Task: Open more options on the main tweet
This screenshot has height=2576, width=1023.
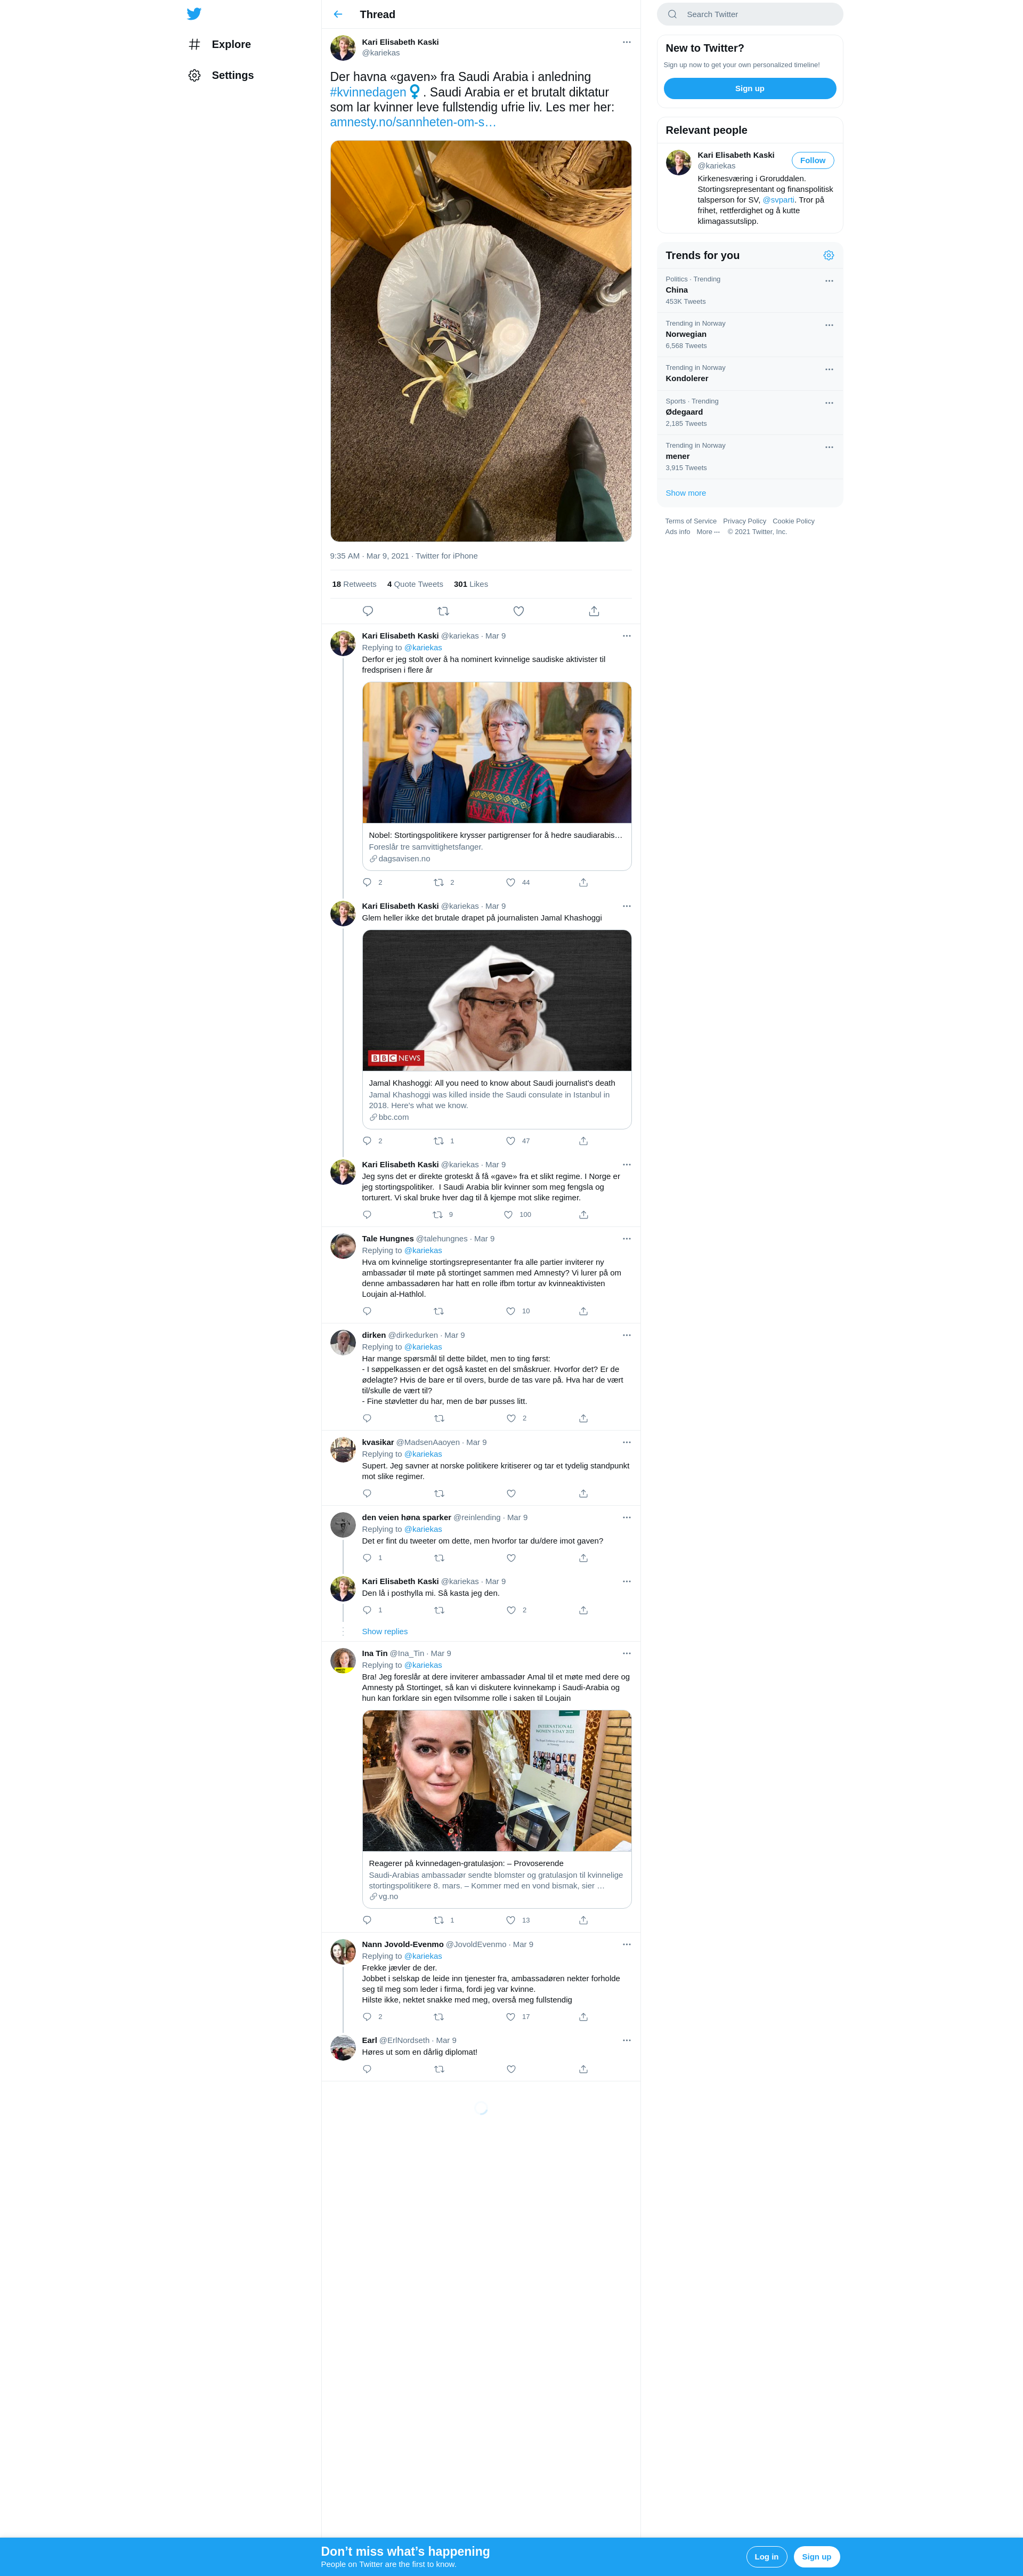Action: point(627,42)
